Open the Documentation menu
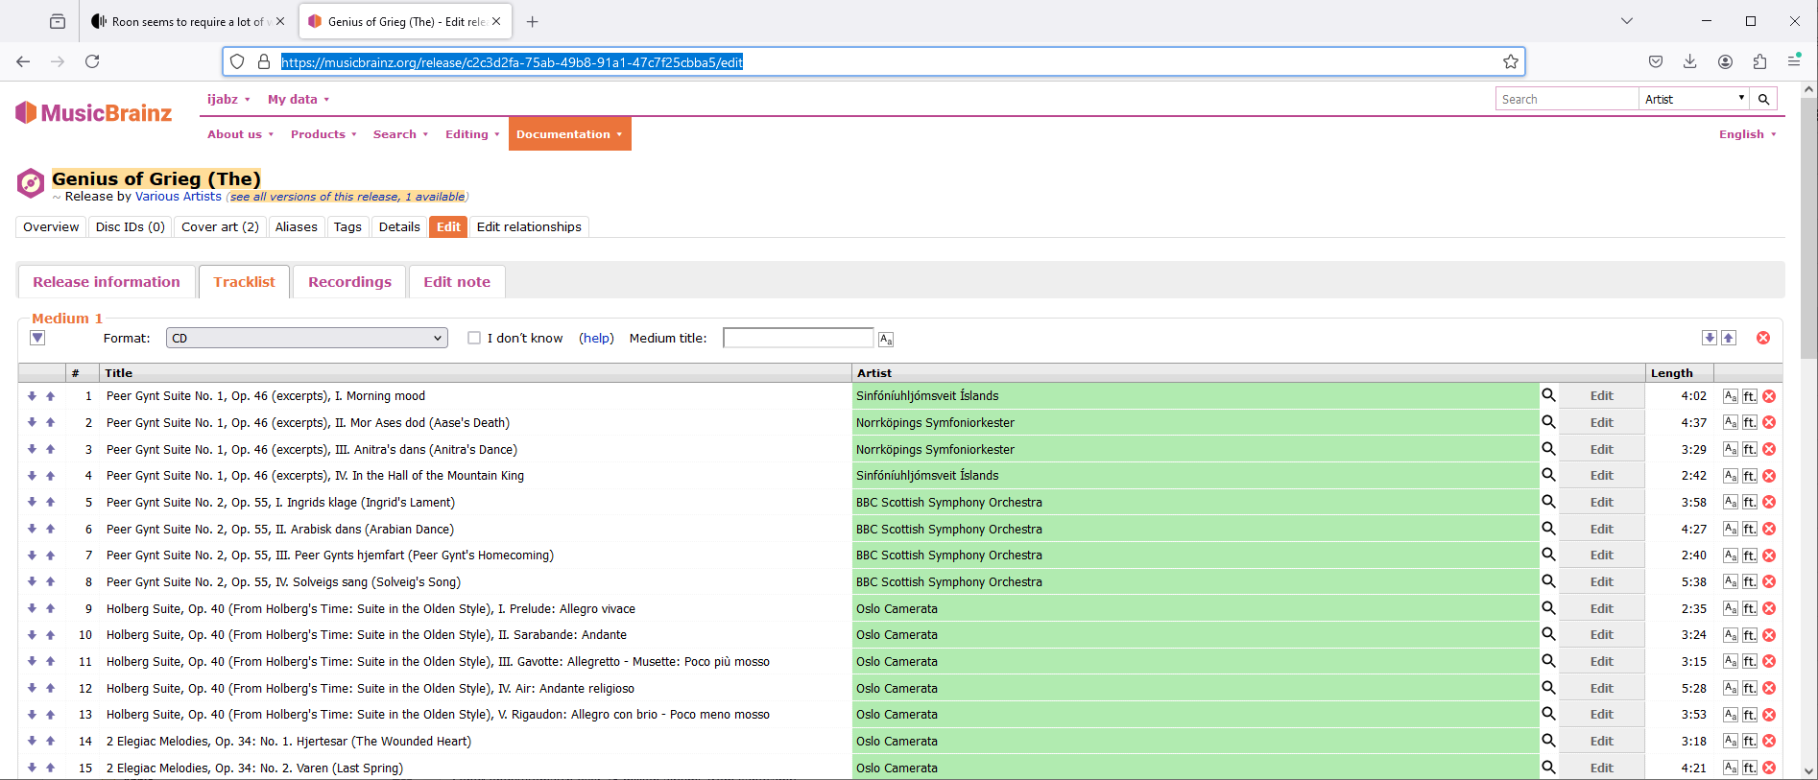This screenshot has height=780, width=1818. coord(569,134)
